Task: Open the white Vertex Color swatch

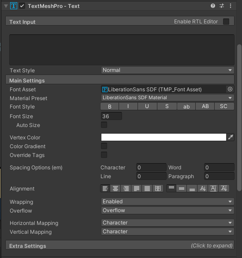Action: point(164,137)
